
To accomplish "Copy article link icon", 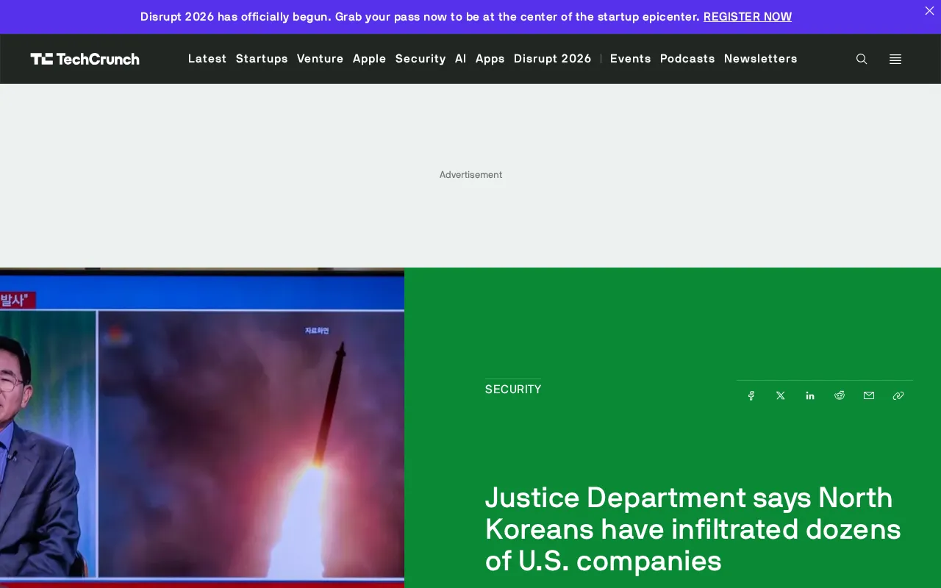I will 898,395.
